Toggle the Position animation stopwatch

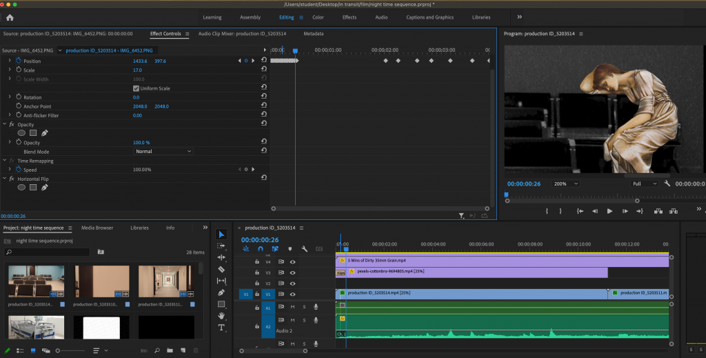(x=19, y=61)
